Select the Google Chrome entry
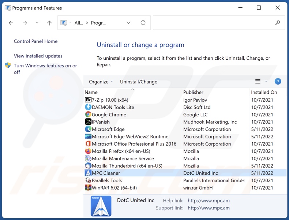The height and width of the screenshot is (220, 289). coord(185,115)
